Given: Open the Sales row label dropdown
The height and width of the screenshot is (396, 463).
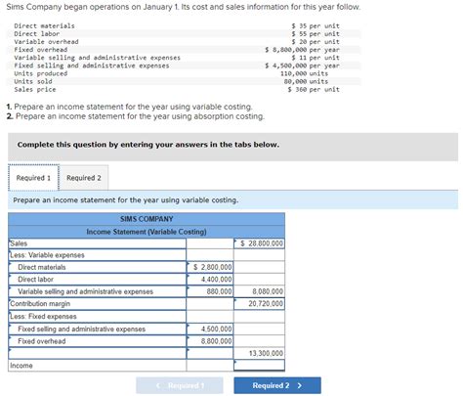Looking at the screenshot, I should coord(98,243).
